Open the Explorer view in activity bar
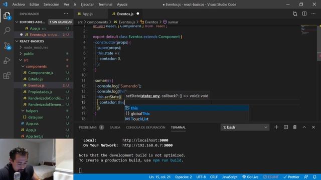This screenshot has width=321, height=180. (7, 16)
